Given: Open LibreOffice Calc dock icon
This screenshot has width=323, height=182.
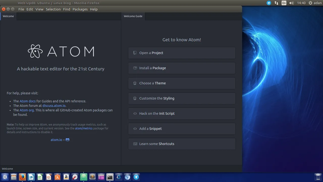Looking at the screenshot, I should point(40,177).
